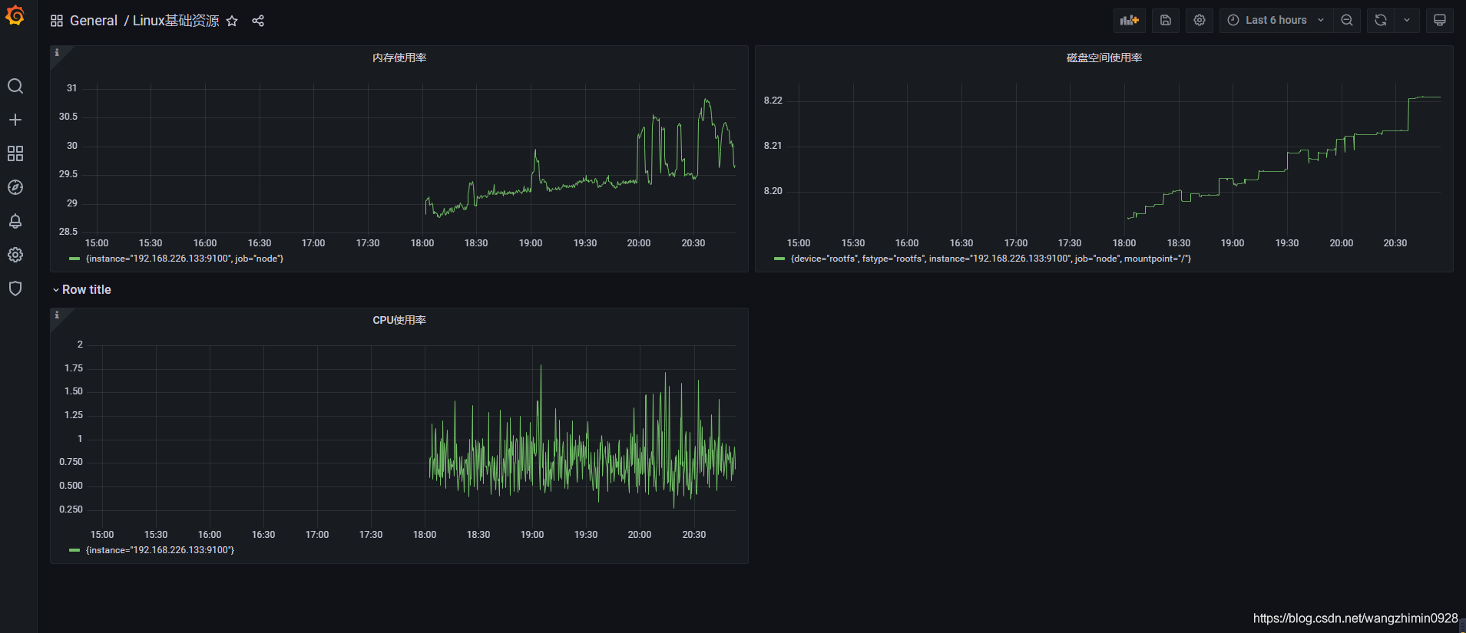Image resolution: width=1466 pixels, height=633 pixels.
Task: Toggle disk legend series device rootfs
Action: pos(991,259)
